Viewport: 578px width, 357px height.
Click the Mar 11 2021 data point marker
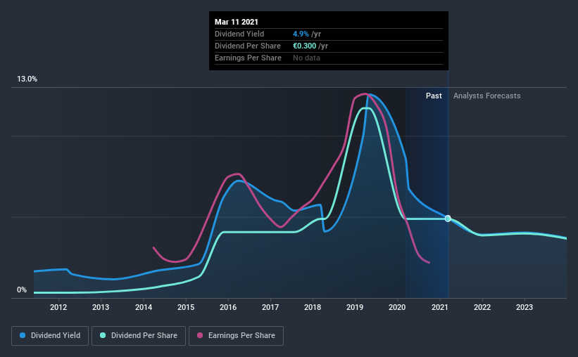coord(448,219)
